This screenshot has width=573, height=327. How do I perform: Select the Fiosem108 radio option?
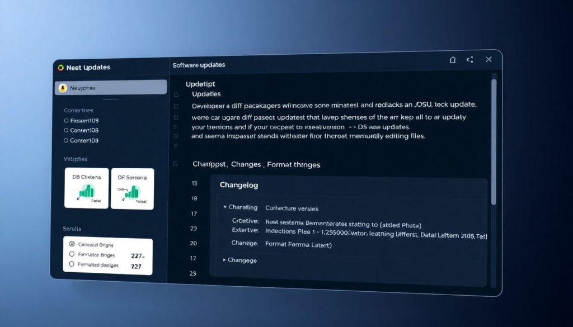(67, 120)
